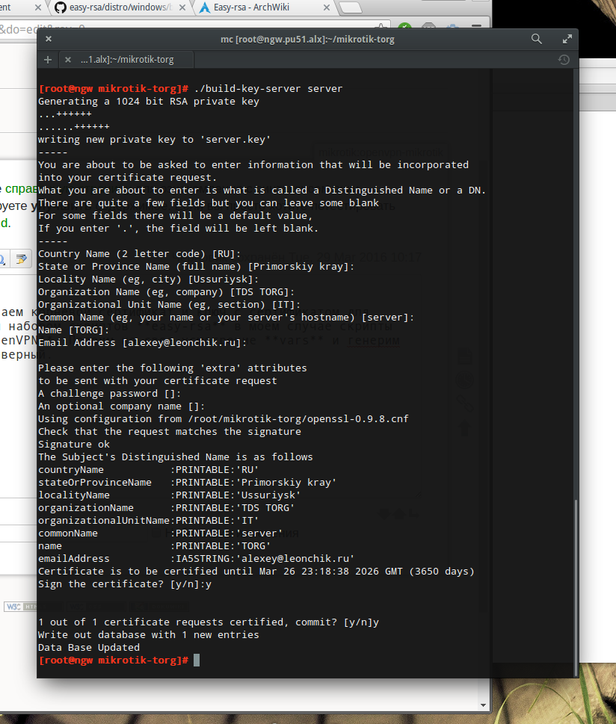
Task: Click the 'Signature ok' line
Action: point(74,445)
